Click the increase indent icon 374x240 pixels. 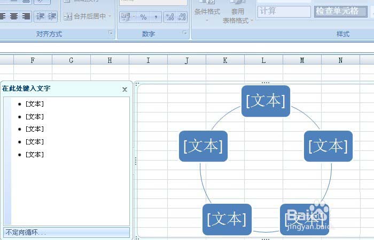pyautogui.click(x=52, y=16)
